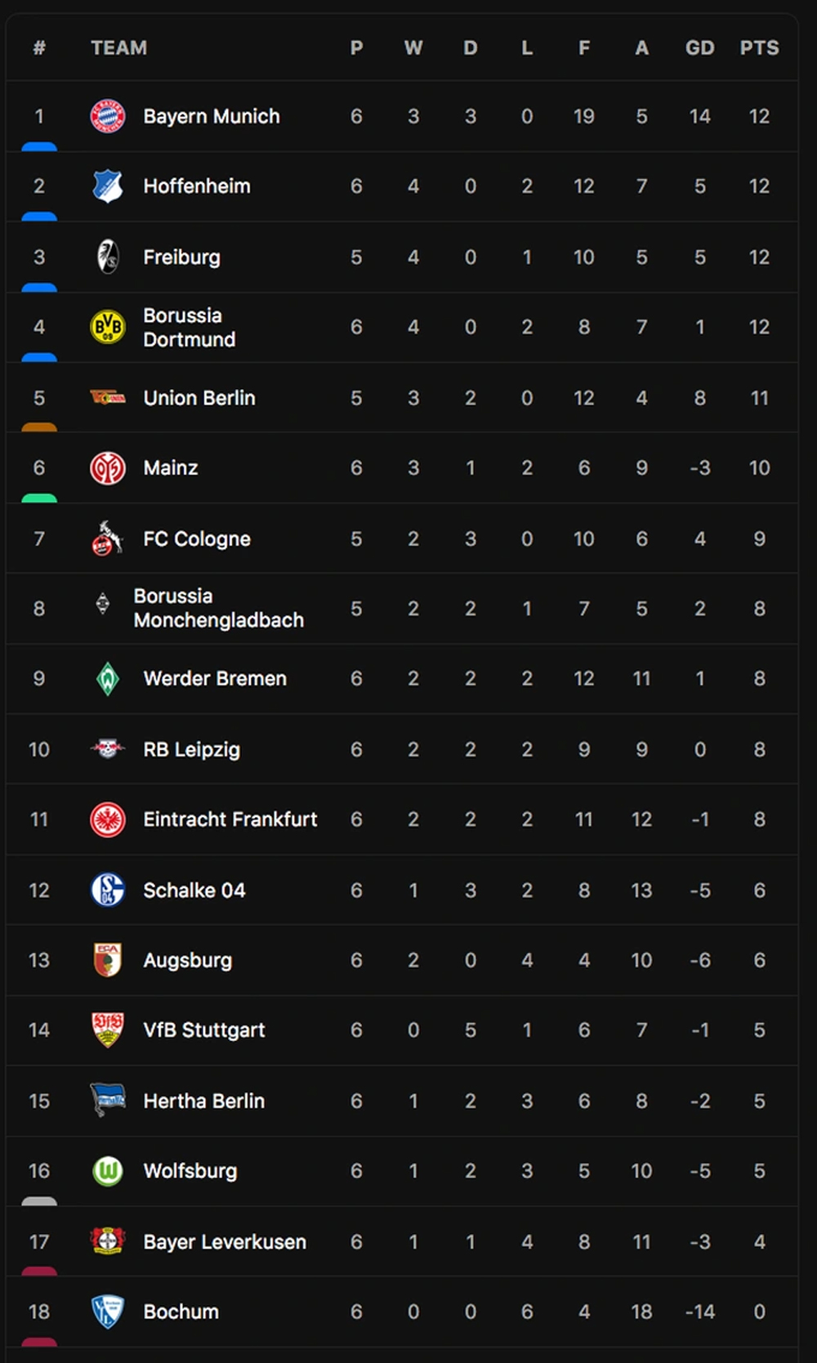This screenshot has width=817, height=1363.
Task: Select the Freiburg row's blue position marker
Action: [39, 288]
